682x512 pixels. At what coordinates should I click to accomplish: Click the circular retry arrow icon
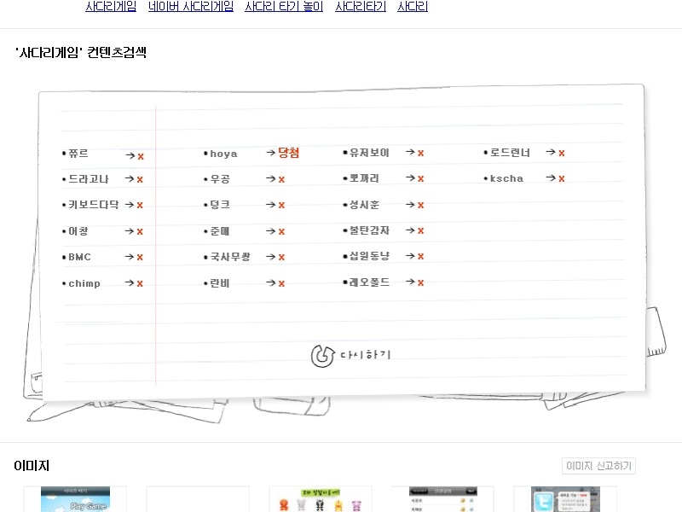tap(322, 356)
